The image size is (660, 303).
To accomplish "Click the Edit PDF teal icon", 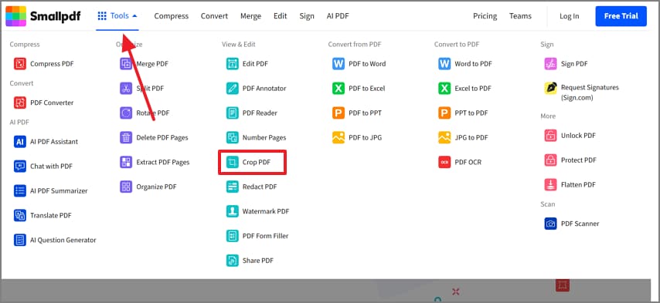I will click(233, 64).
